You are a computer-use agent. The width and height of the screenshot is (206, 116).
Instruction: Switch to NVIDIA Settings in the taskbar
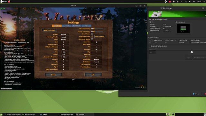point(29,115)
